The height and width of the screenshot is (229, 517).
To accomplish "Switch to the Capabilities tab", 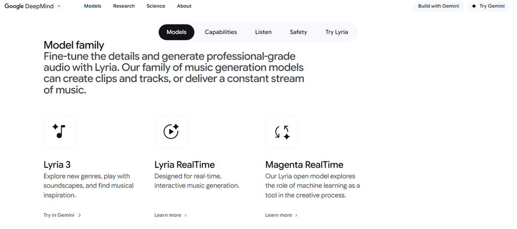I will coord(221,32).
